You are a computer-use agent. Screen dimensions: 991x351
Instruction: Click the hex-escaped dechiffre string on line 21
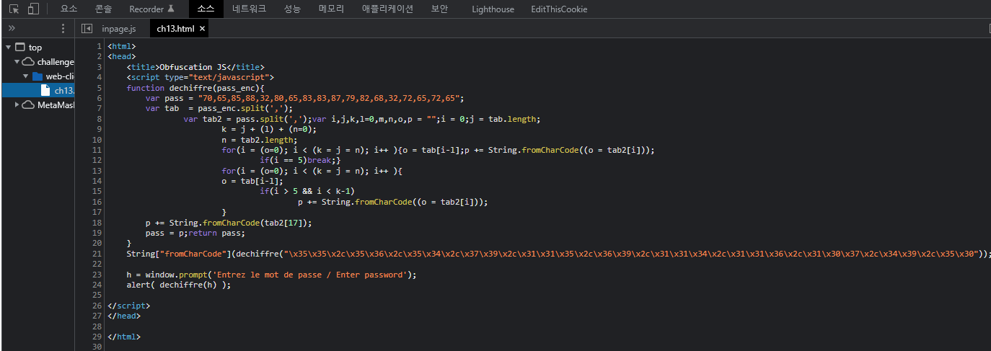631,254
